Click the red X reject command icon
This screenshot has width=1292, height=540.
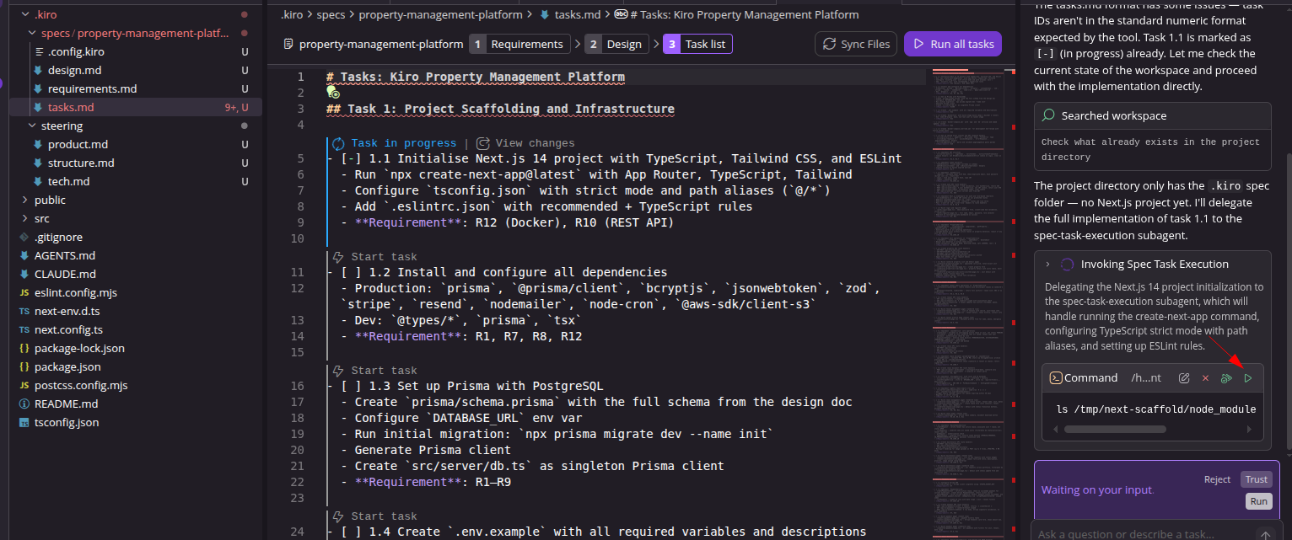click(1205, 378)
